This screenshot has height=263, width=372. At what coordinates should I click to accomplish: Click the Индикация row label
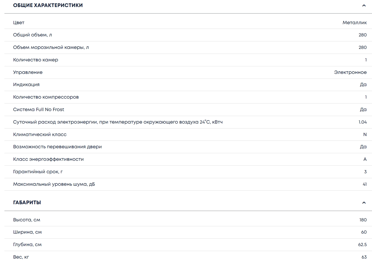pyautogui.click(x=26, y=85)
